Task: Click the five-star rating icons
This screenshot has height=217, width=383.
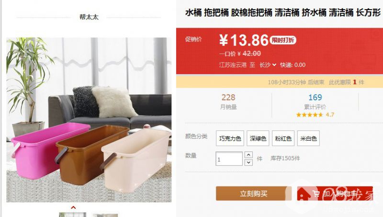Action: [309, 115]
